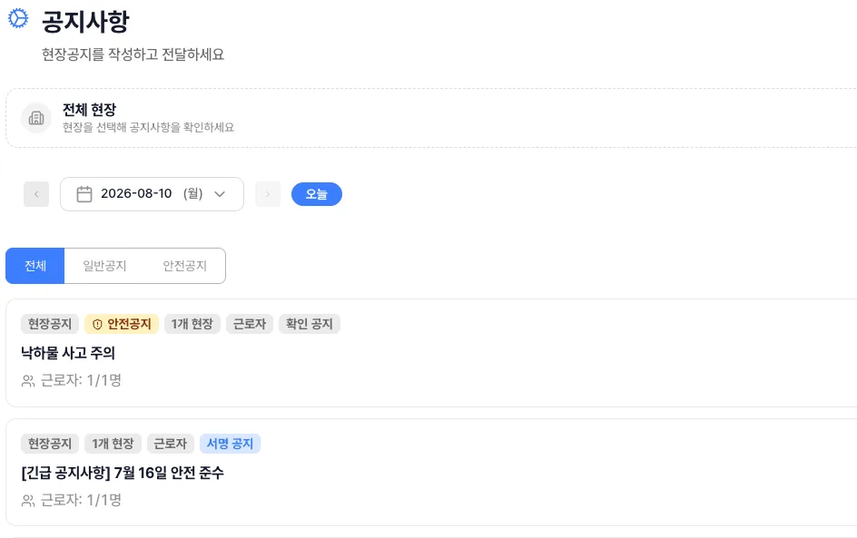
Task: Switch to the 안전공지 tab
Action: click(184, 266)
